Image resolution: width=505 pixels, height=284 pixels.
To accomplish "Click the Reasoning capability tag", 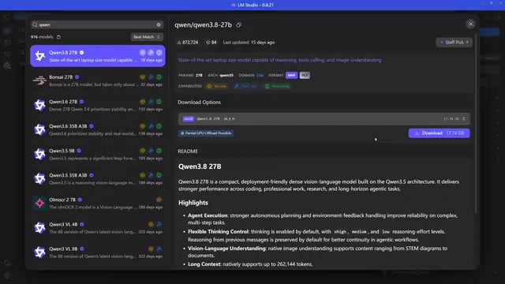I will pos(277,86).
